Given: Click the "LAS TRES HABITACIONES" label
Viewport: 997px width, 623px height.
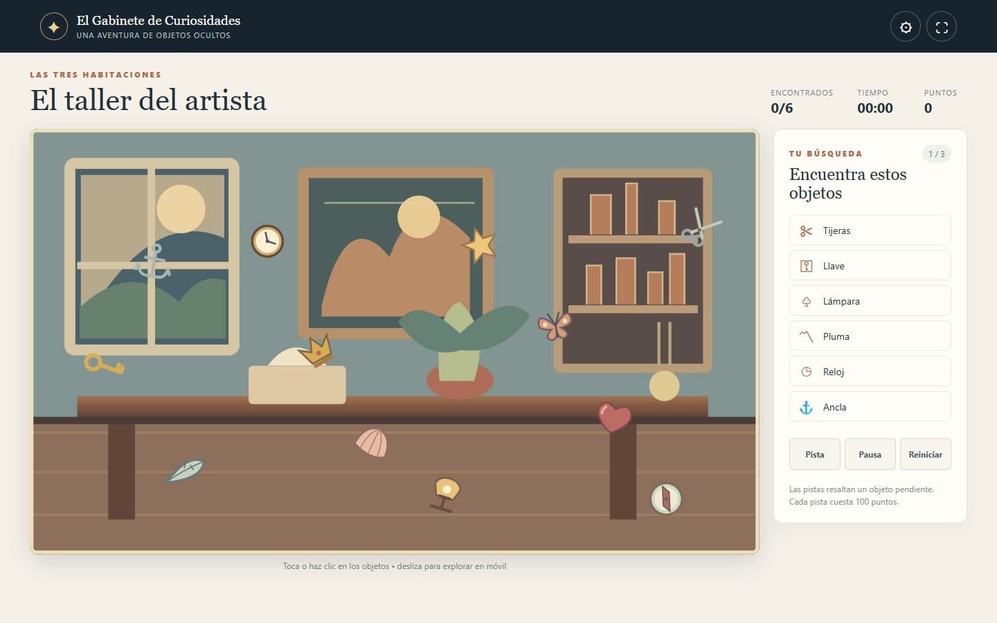Looking at the screenshot, I should click(96, 75).
